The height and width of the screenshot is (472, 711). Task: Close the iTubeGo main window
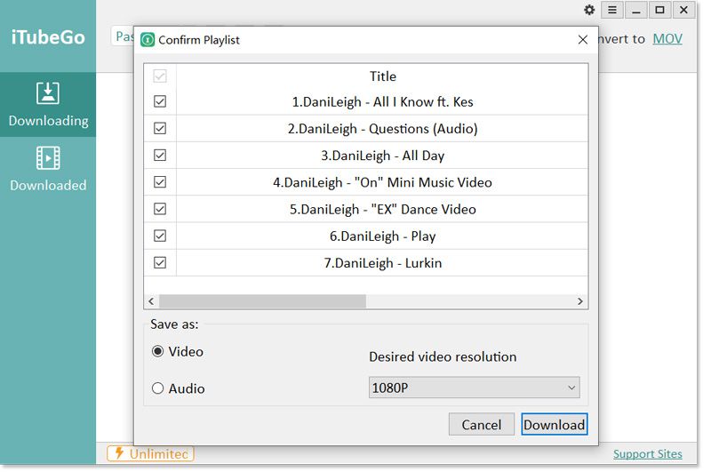[x=683, y=10]
